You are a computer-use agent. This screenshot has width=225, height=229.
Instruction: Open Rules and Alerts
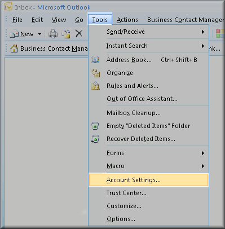pos(148,86)
